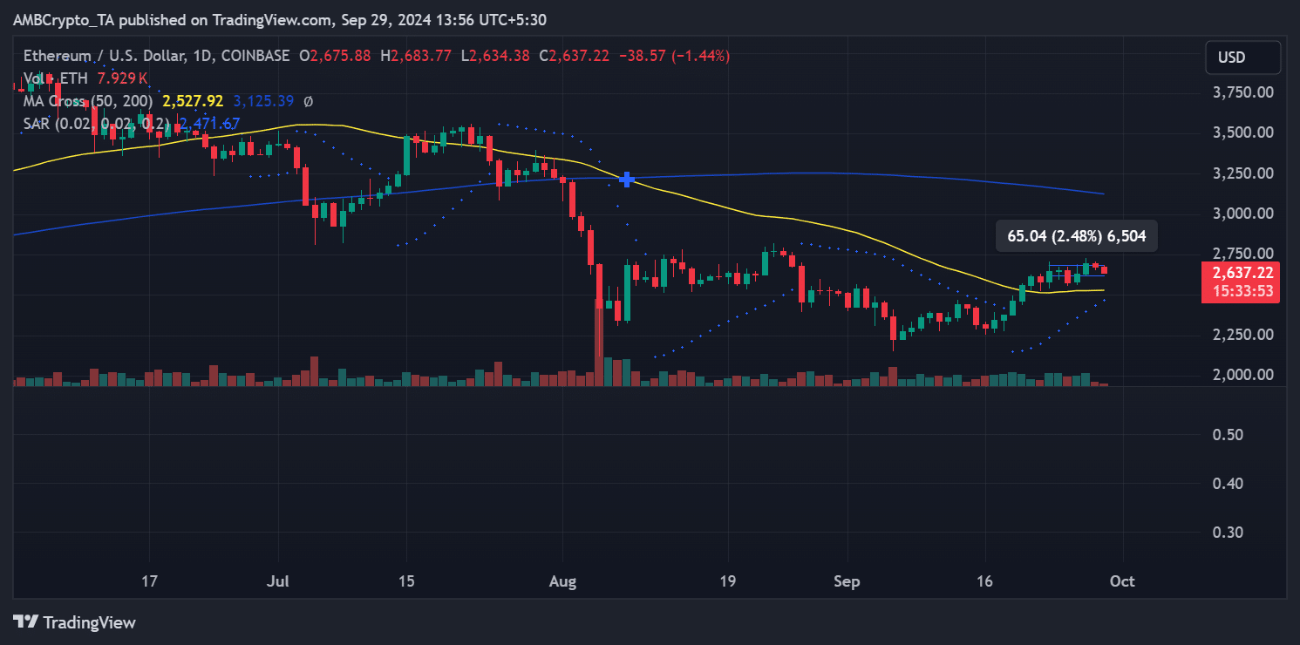The height and width of the screenshot is (645, 1300).
Task: Click the ∅ symbol in MA Cross legend
Action: [309, 102]
